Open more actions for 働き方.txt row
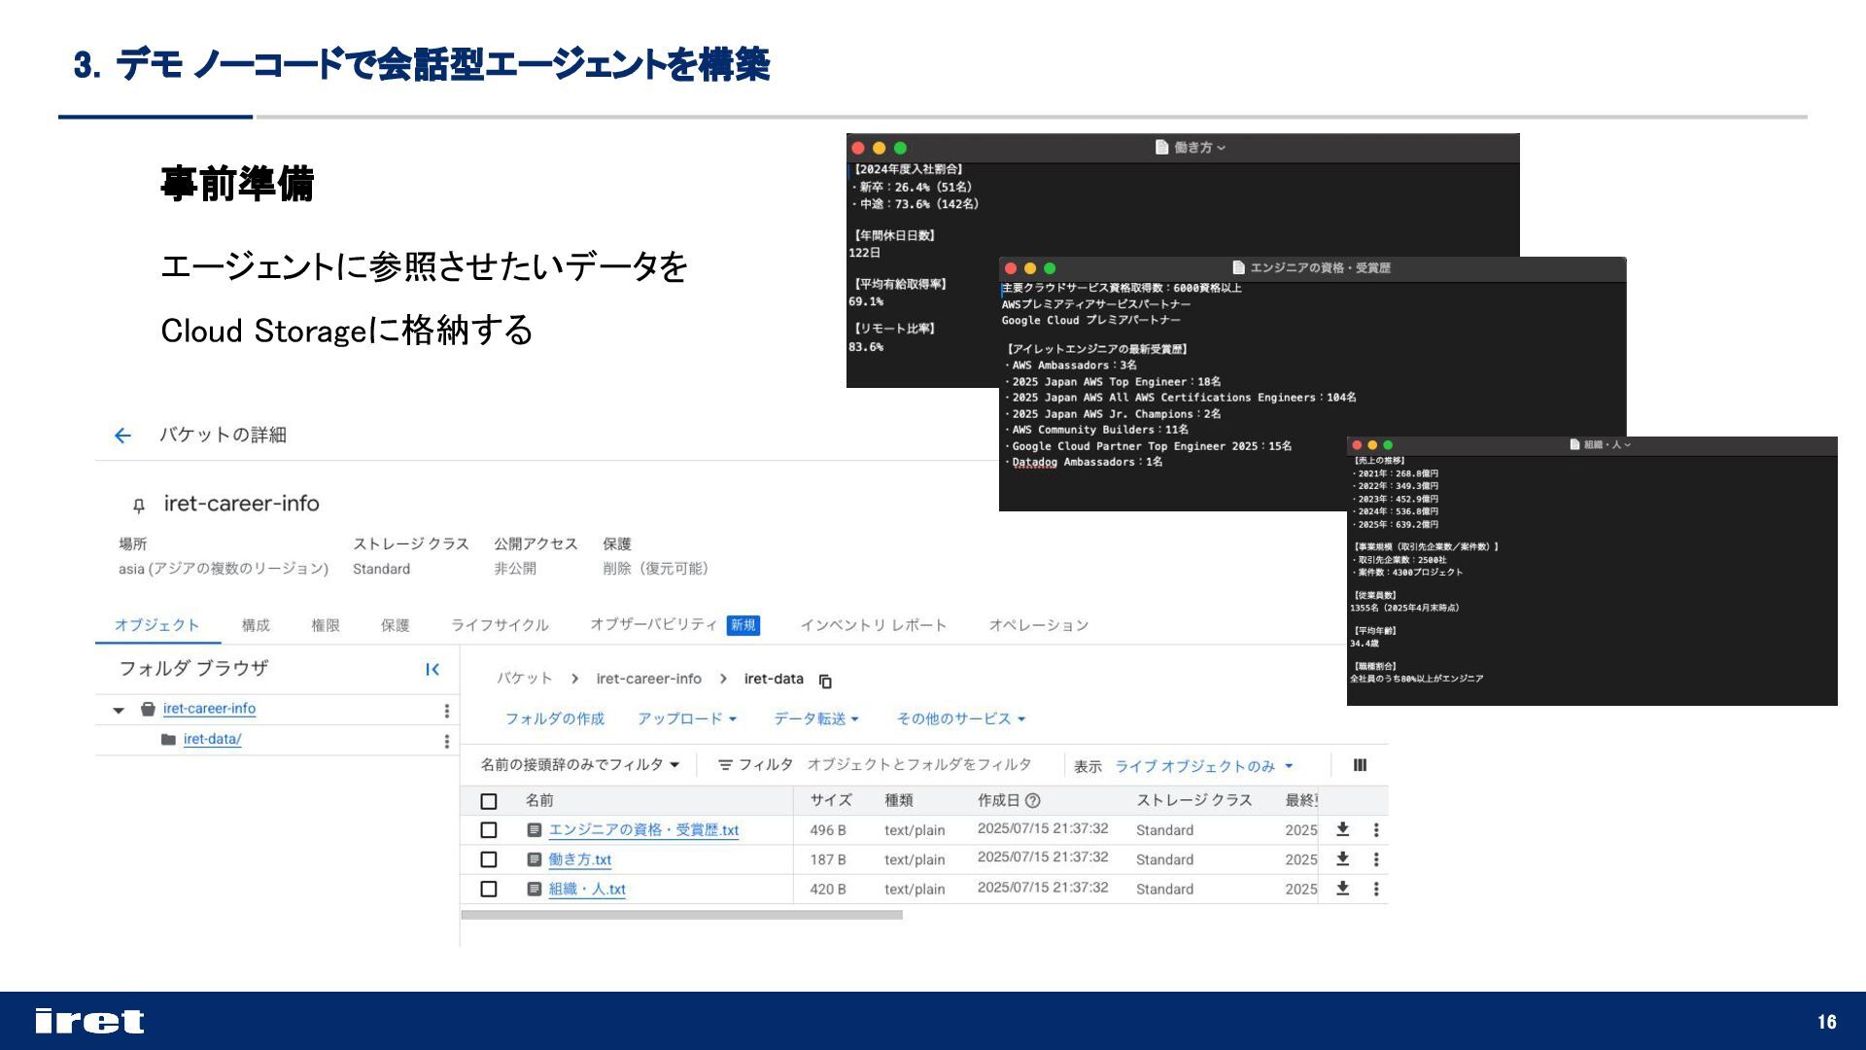 [x=1375, y=859]
